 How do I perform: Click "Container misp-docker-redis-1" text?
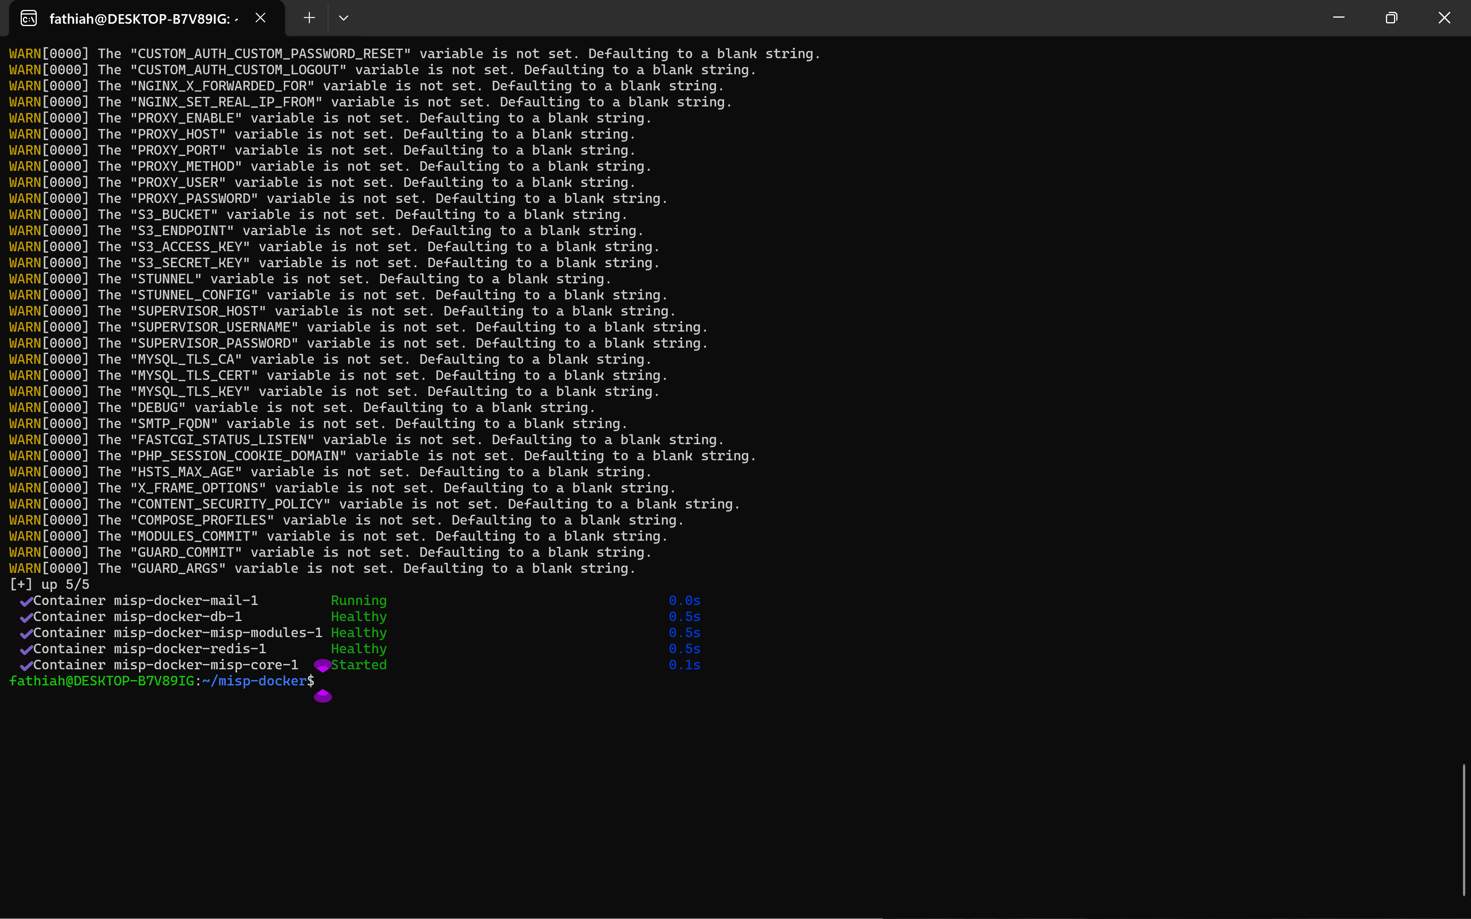(149, 649)
